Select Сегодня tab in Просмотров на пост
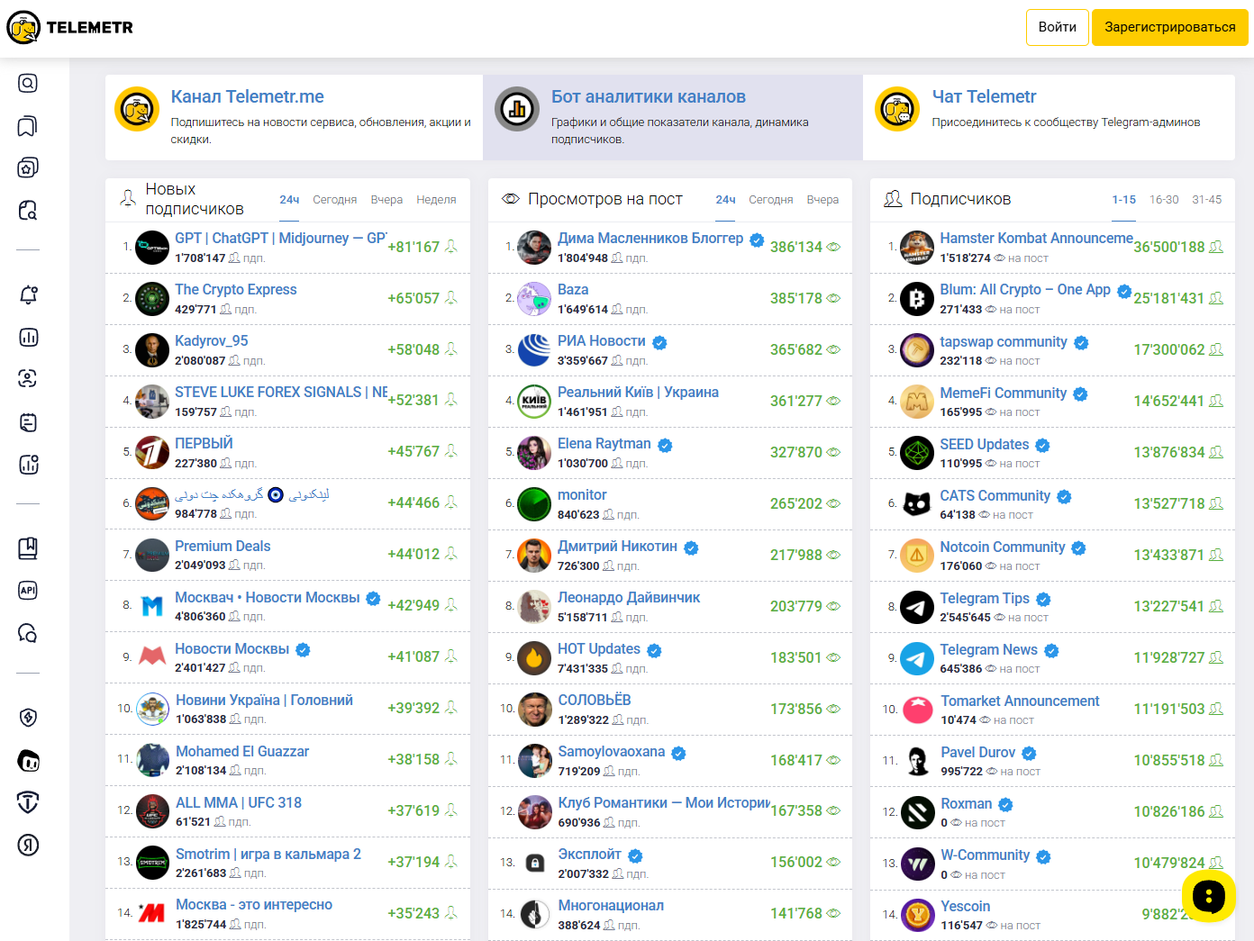 (771, 200)
